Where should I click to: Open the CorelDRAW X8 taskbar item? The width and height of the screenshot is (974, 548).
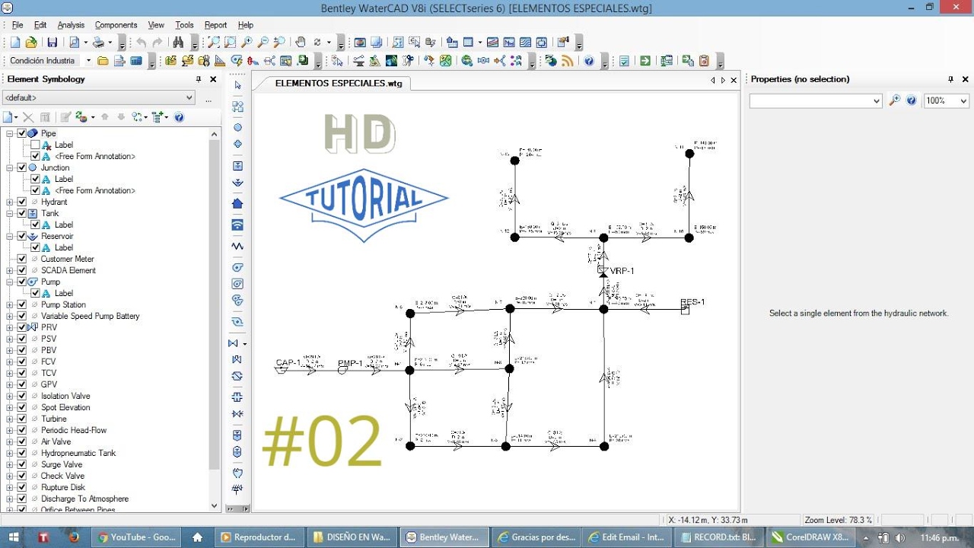812,537
